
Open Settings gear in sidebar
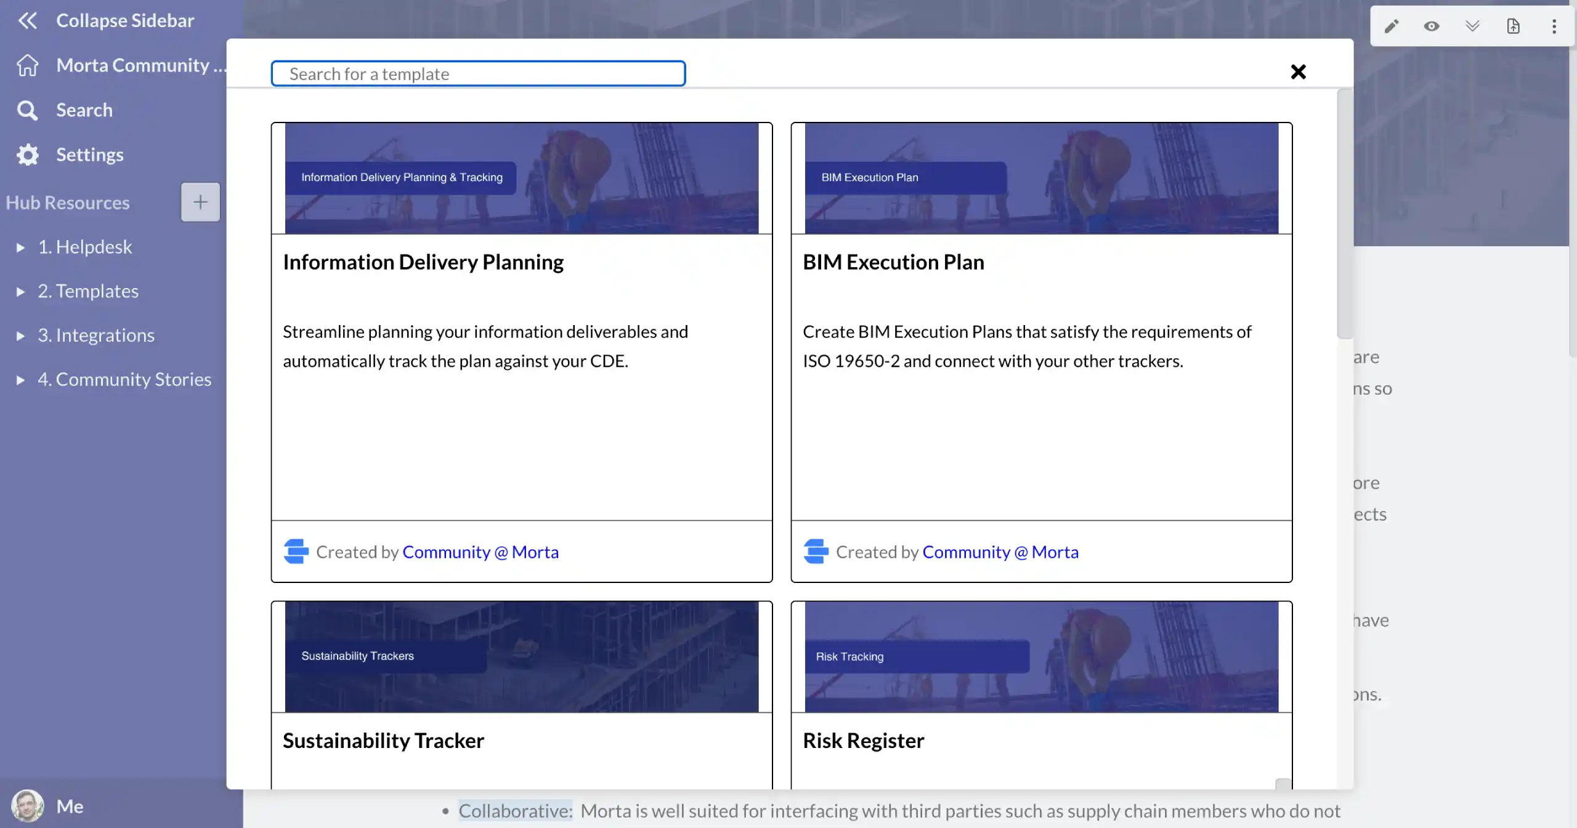pyautogui.click(x=27, y=155)
